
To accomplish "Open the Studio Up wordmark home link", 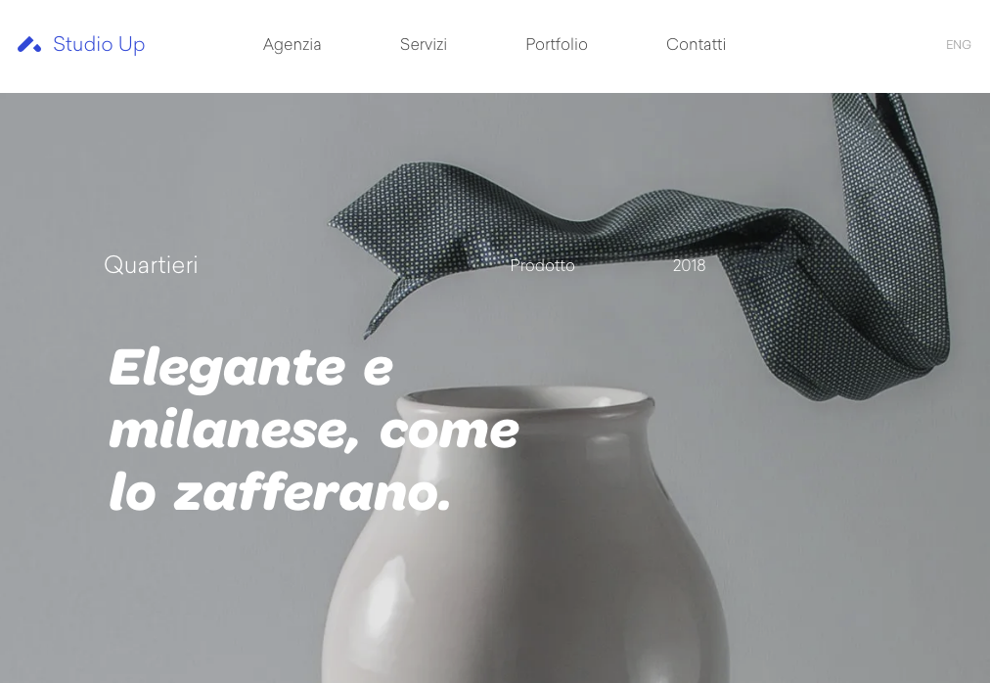I will coord(99,44).
